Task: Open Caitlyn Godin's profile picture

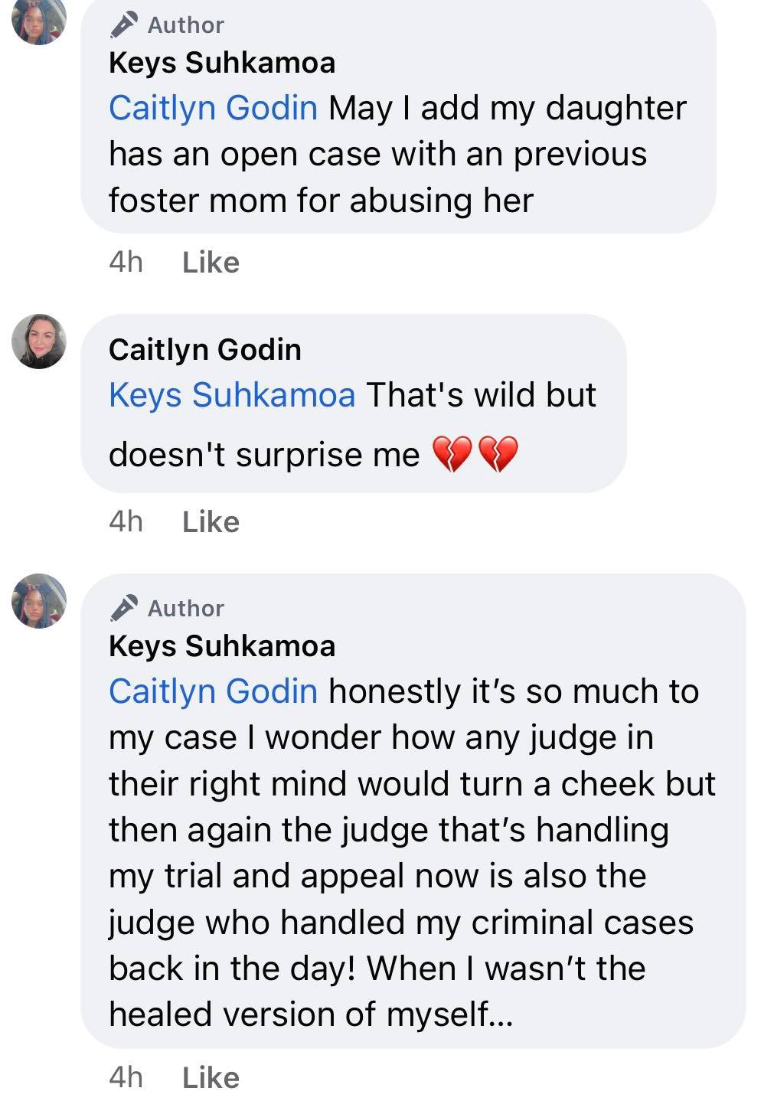Action: pyautogui.click(x=39, y=341)
